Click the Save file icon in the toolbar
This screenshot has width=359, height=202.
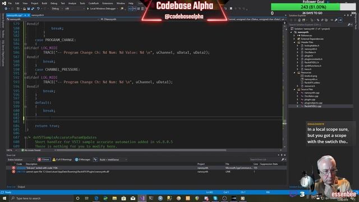coord(29,9)
